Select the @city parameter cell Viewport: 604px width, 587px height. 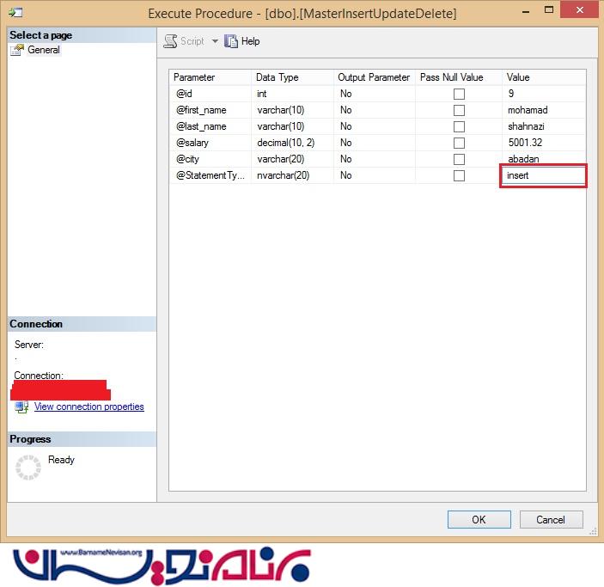[x=210, y=159]
